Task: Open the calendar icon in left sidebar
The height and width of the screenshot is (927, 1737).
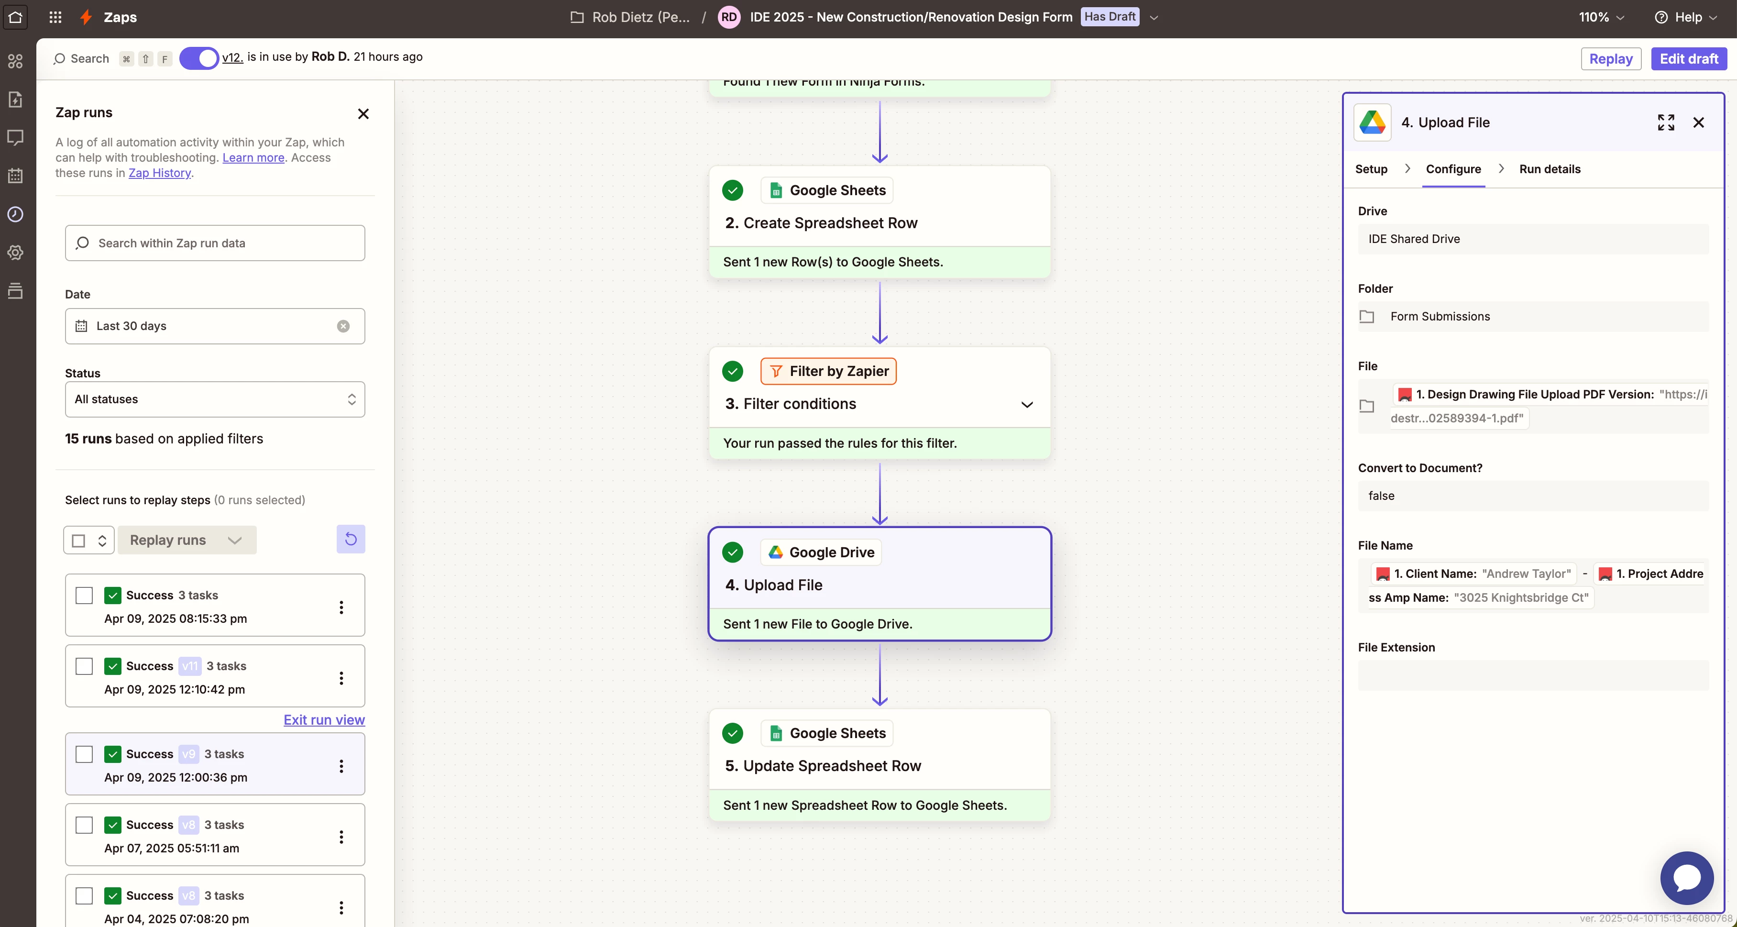Action: (x=15, y=176)
